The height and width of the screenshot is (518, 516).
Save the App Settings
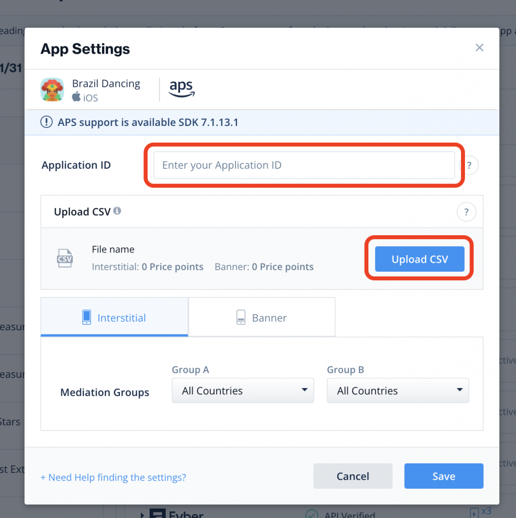443,476
